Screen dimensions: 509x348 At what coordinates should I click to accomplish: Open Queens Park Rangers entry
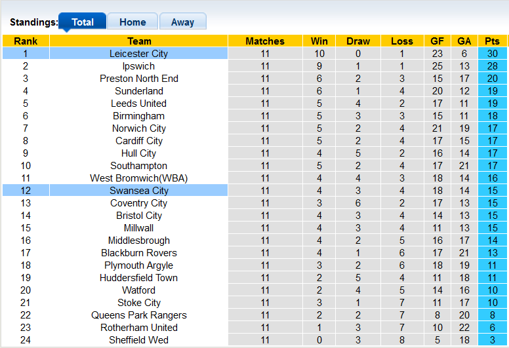click(x=138, y=315)
